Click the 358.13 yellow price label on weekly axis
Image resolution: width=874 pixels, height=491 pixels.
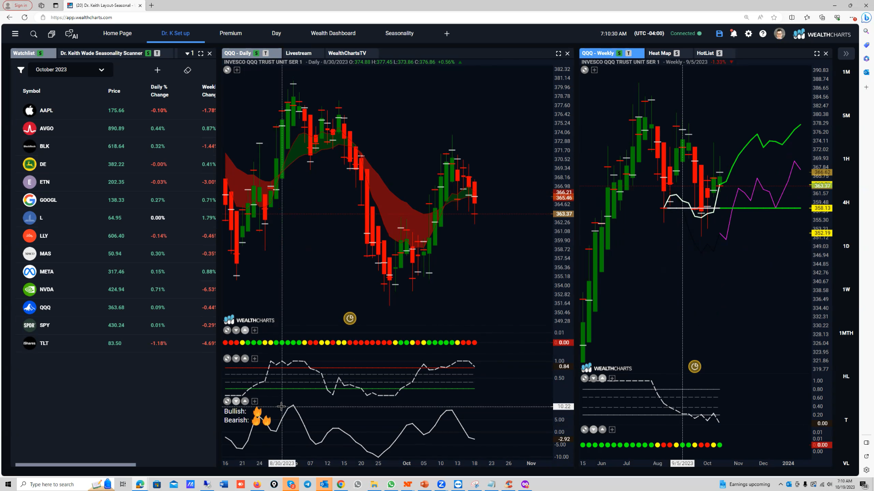822,208
